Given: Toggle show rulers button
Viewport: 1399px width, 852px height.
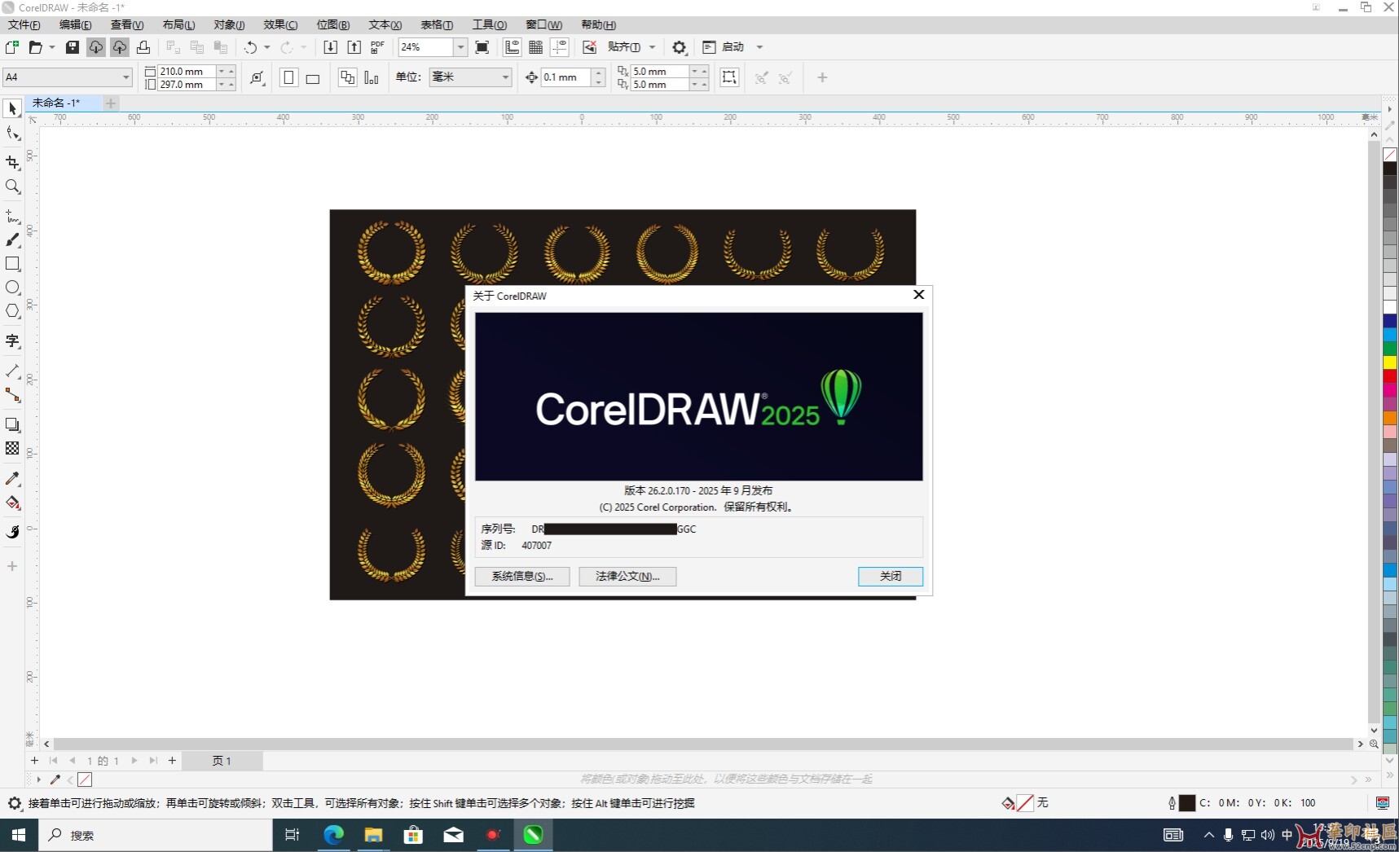Looking at the screenshot, I should (x=512, y=47).
